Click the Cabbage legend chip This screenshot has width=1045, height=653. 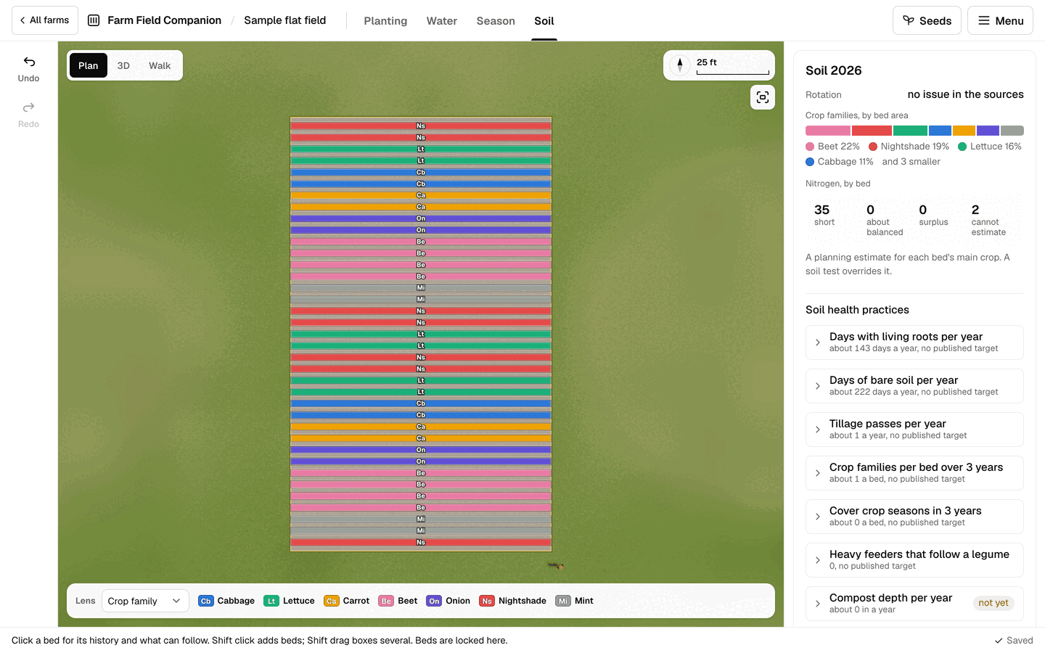click(226, 601)
